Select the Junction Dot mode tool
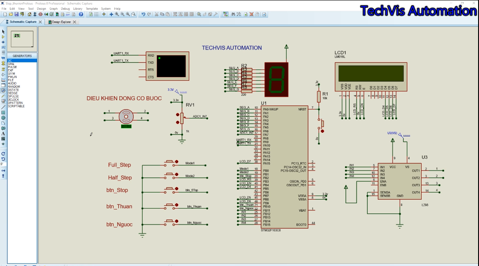This screenshot has width=479, height=266. 3,42
